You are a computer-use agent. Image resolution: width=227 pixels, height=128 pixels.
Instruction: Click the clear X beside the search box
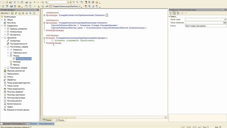(x=71, y=2)
